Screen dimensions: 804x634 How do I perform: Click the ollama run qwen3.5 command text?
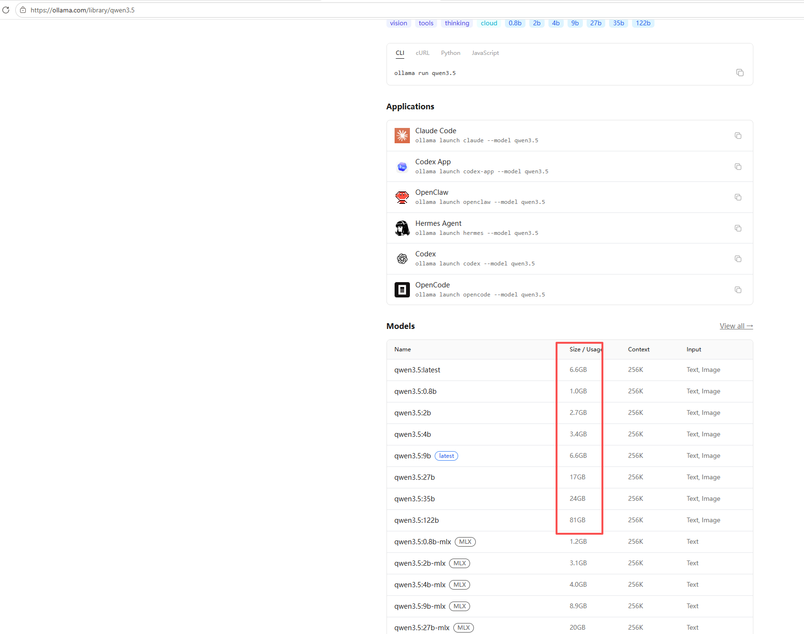[425, 73]
